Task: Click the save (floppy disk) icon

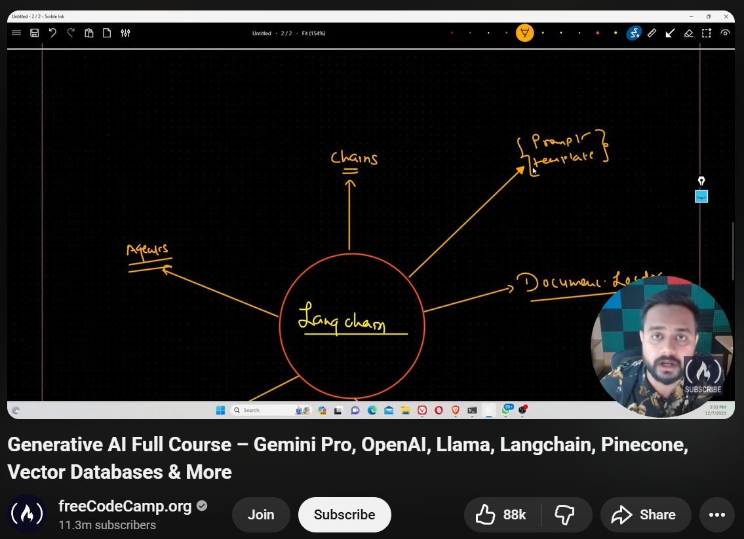Action: click(x=35, y=33)
